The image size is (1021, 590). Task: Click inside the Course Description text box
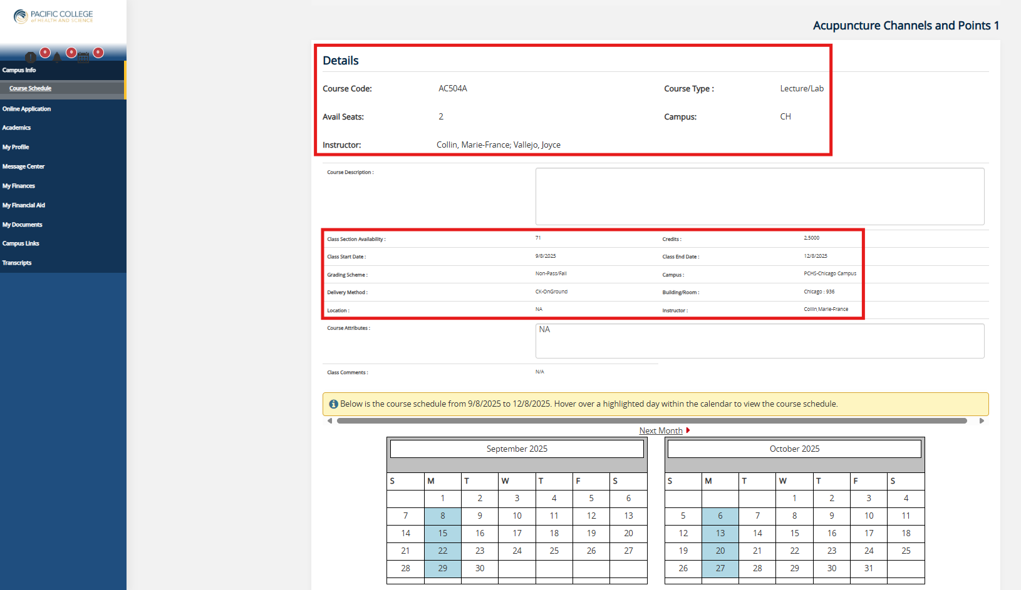759,196
